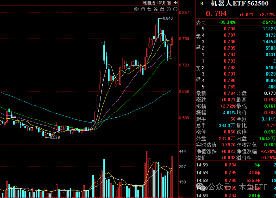Select sell level 5 price 0.798

(x=229, y=29)
